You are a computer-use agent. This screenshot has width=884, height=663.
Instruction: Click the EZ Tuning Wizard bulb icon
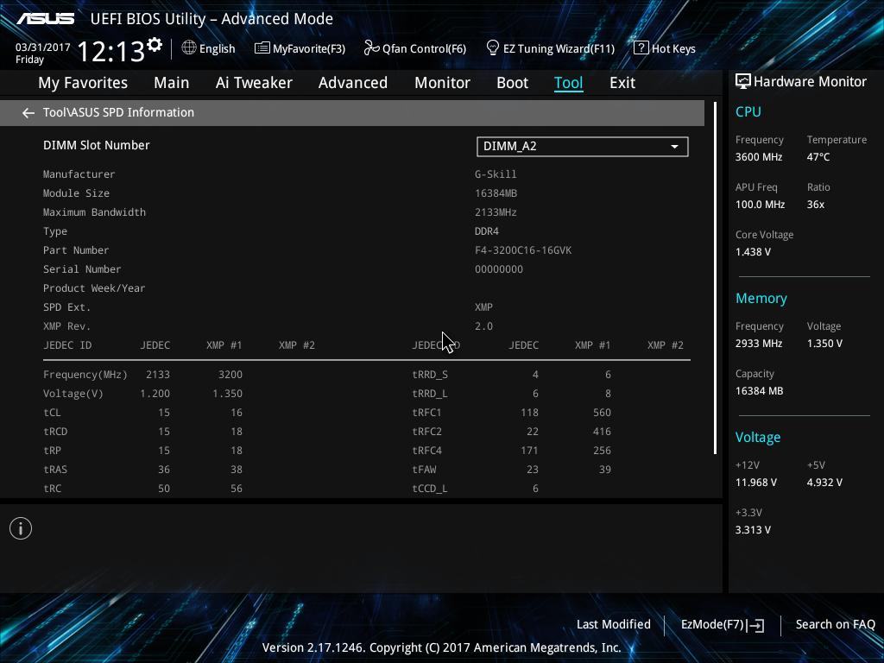point(492,48)
